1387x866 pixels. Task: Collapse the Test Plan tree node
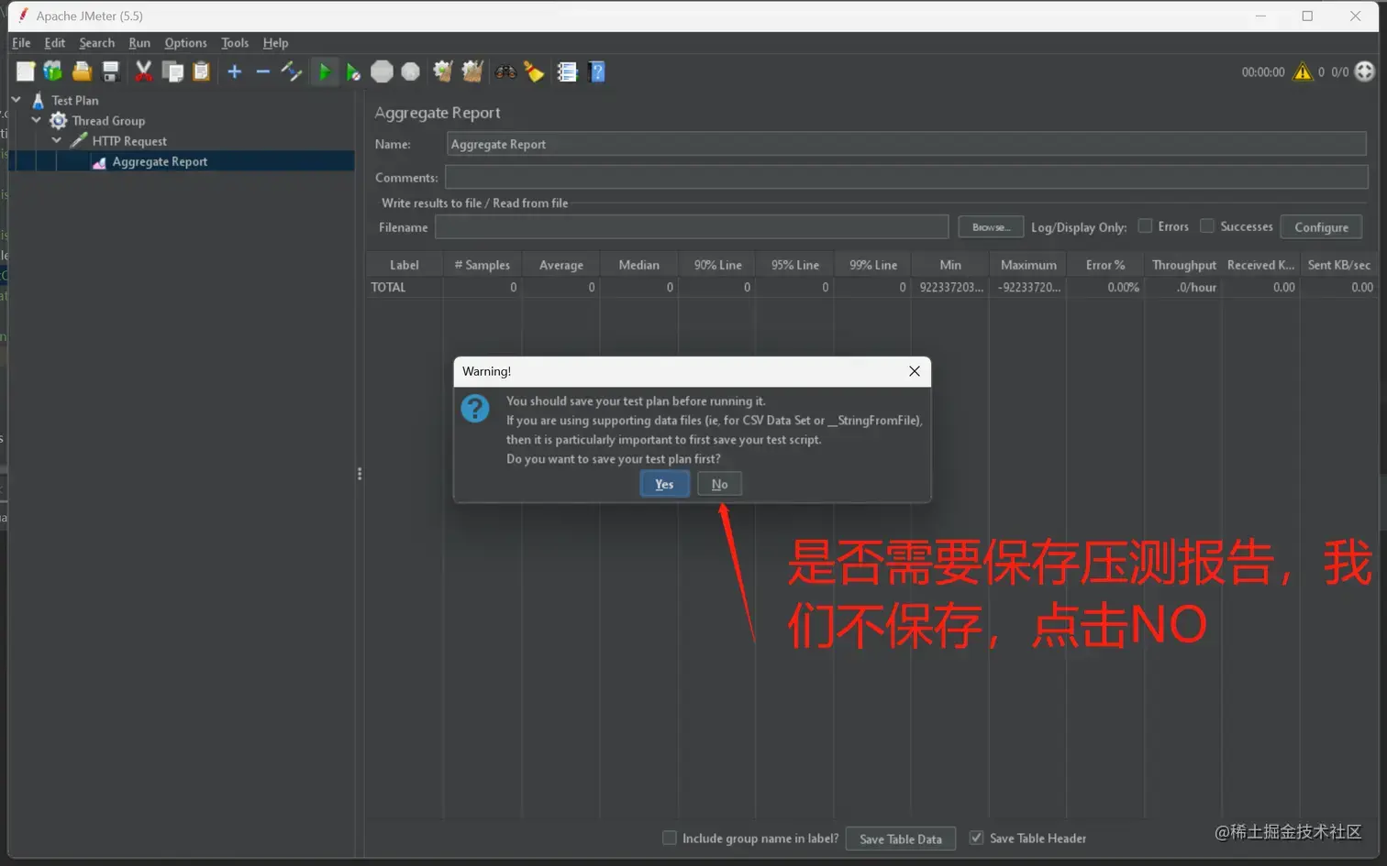tap(16, 99)
